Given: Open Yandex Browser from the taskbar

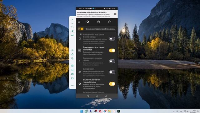Looking at the screenshot, I should click(114, 111).
